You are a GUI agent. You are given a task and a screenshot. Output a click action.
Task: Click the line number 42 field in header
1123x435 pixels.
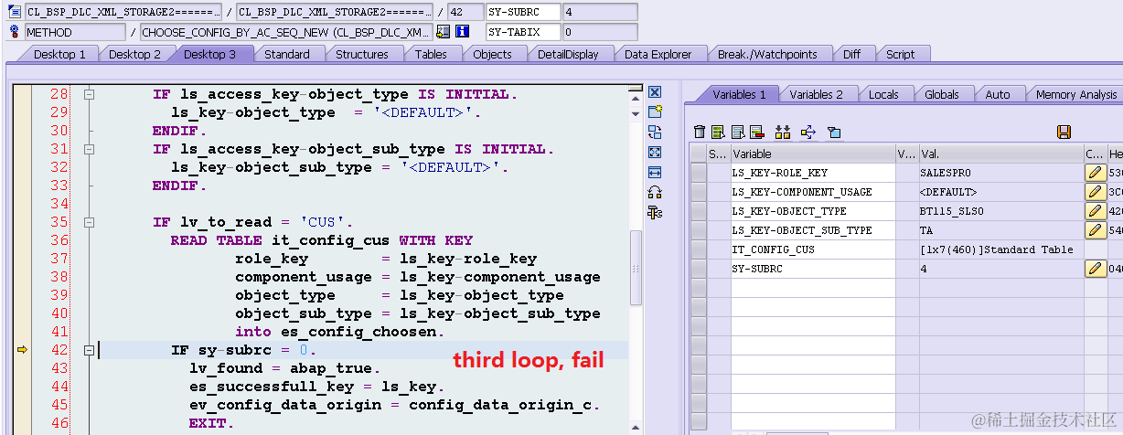(465, 13)
